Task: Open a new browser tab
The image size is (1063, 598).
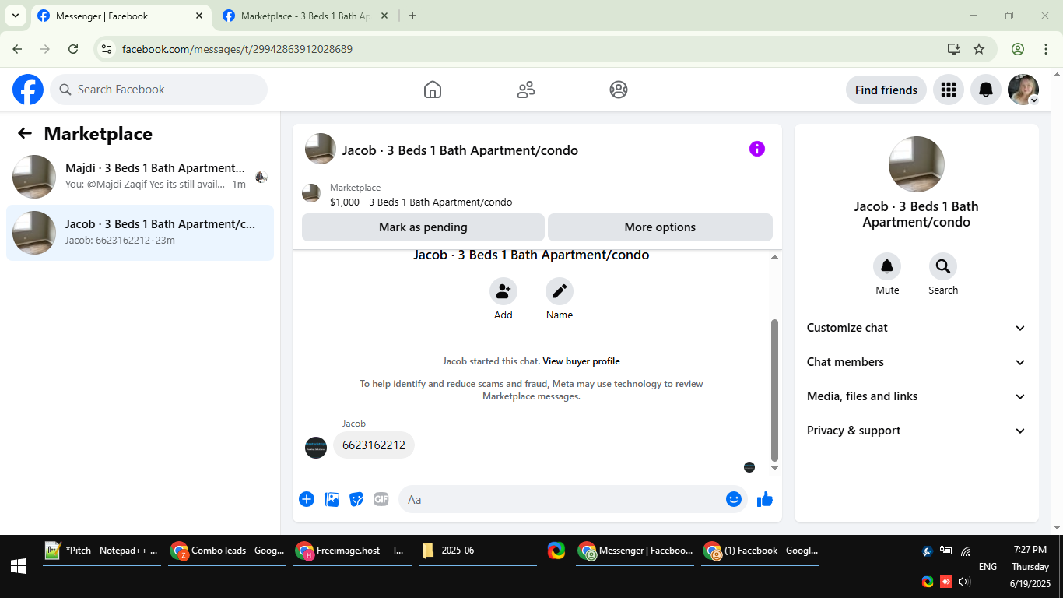Action: [x=412, y=16]
